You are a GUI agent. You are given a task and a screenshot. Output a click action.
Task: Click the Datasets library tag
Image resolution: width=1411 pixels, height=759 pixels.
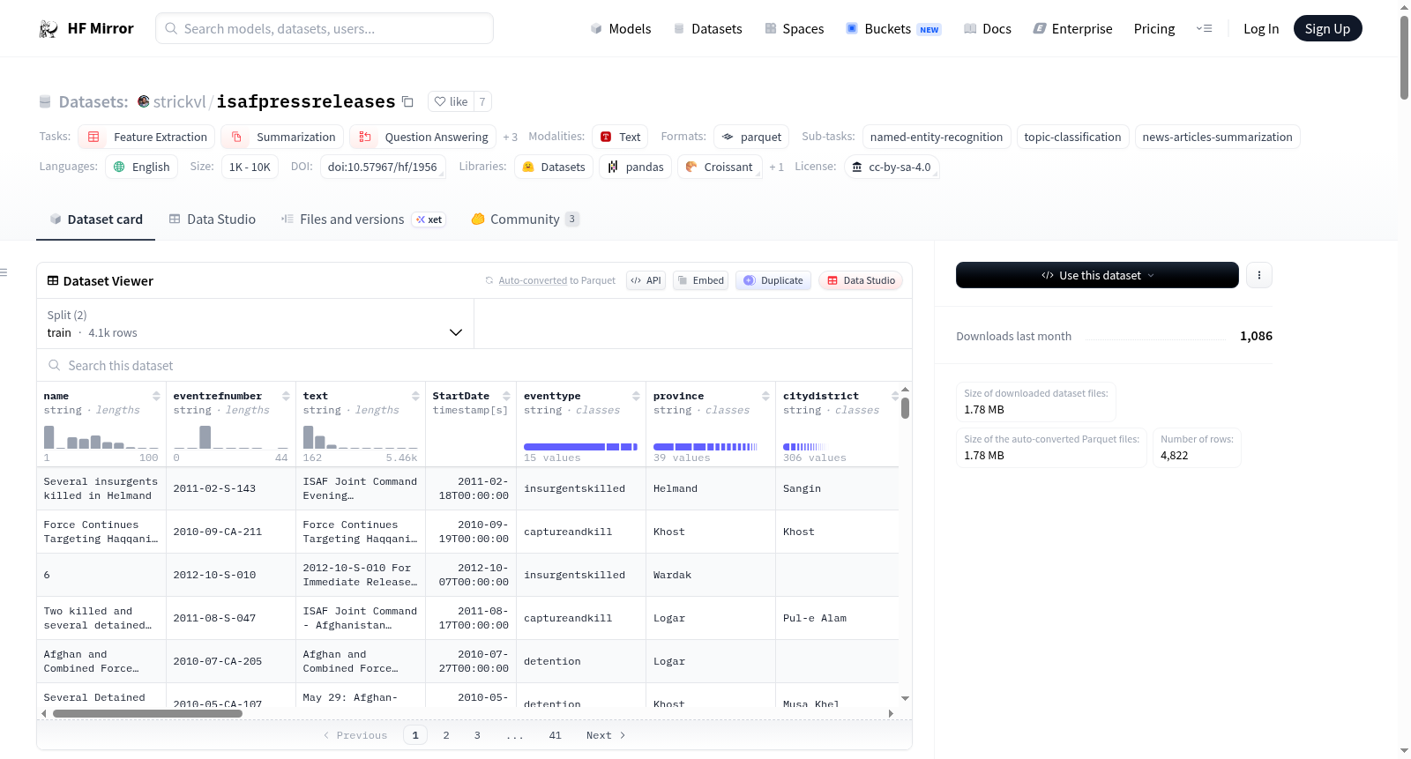(x=553, y=167)
